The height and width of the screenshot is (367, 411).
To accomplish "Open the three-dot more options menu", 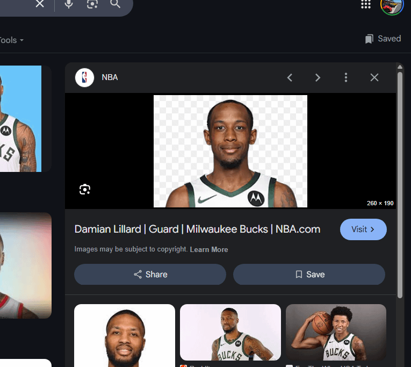I will tap(346, 77).
